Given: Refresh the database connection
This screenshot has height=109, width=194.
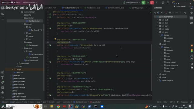Looking at the screenshot, I should 162,13.
